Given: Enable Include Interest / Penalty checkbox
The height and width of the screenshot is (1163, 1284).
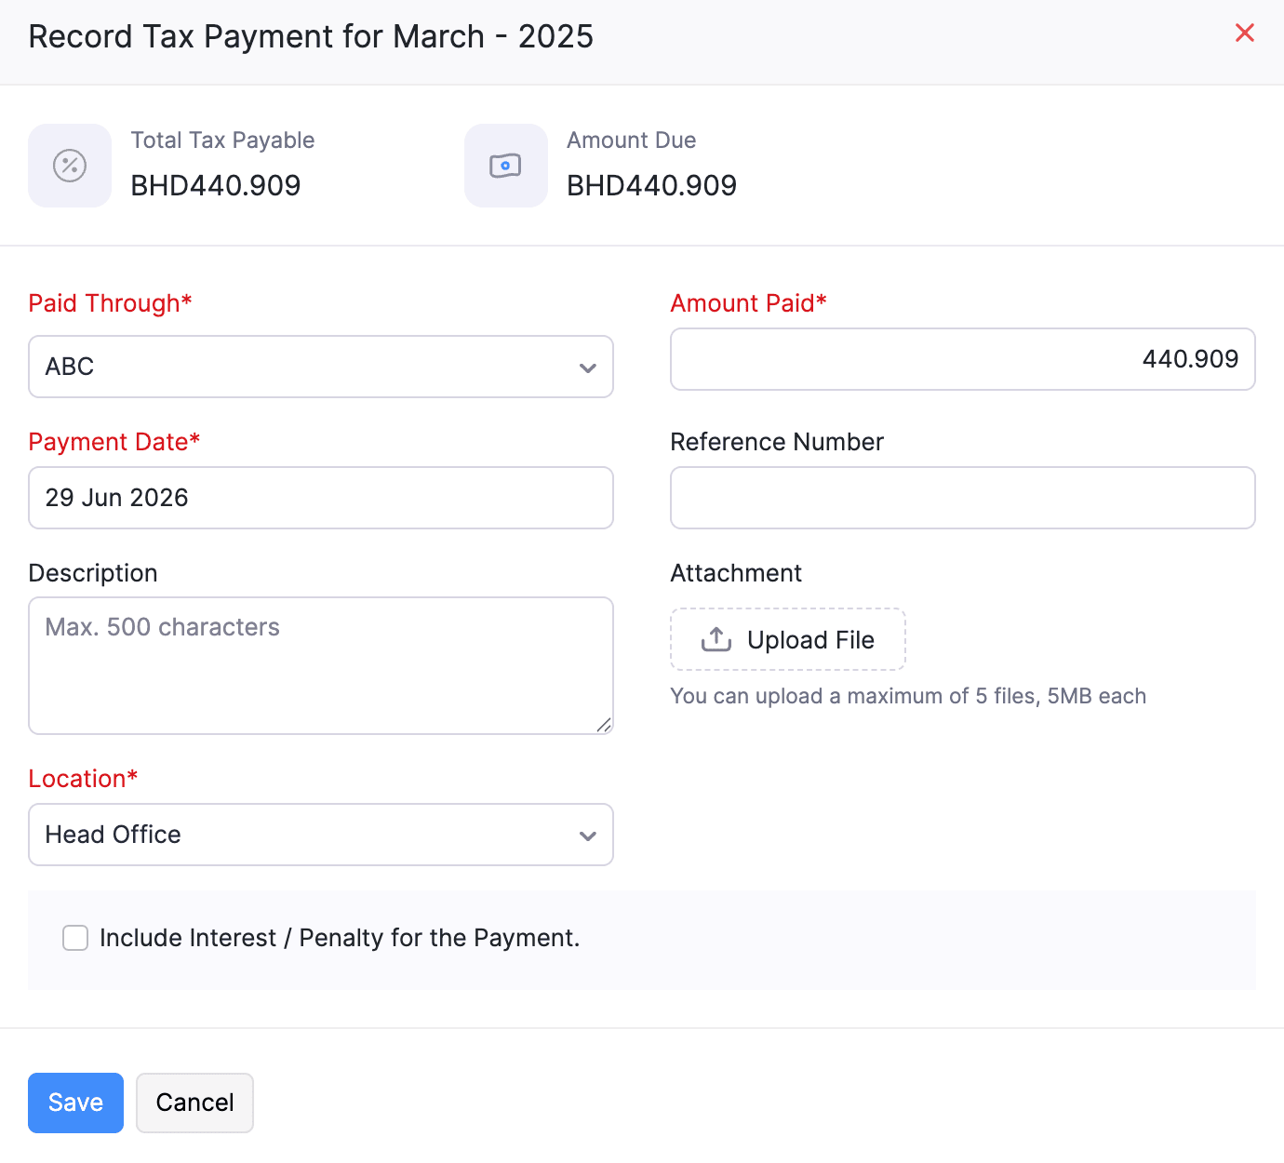Looking at the screenshot, I should point(75,938).
